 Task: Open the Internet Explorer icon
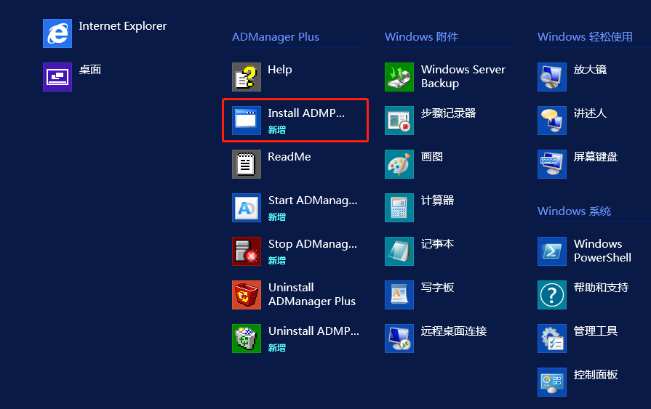point(57,33)
